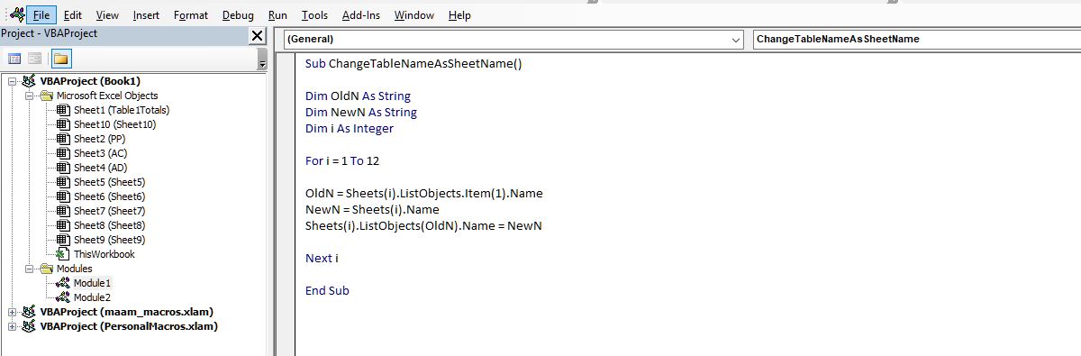Open the Tools menu
Image resolution: width=1081 pixels, height=356 pixels.
314,15
